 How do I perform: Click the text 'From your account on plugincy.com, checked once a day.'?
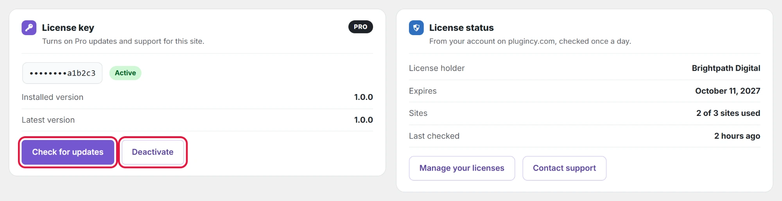pos(530,41)
